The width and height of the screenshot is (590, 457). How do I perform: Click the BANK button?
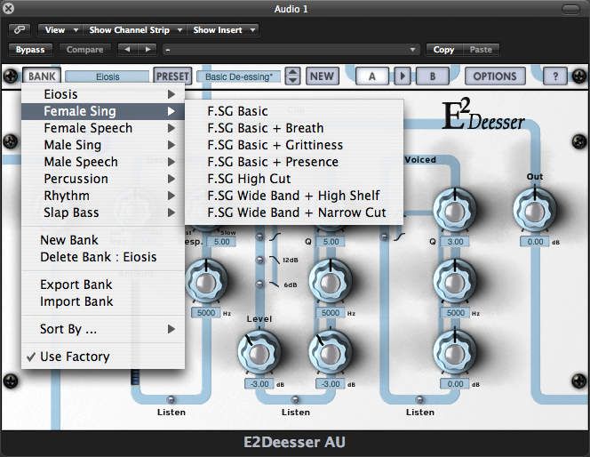(x=42, y=76)
